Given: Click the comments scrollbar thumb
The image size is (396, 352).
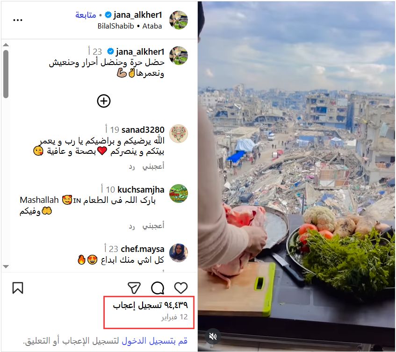Looking at the screenshot, I should pos(6,74).
